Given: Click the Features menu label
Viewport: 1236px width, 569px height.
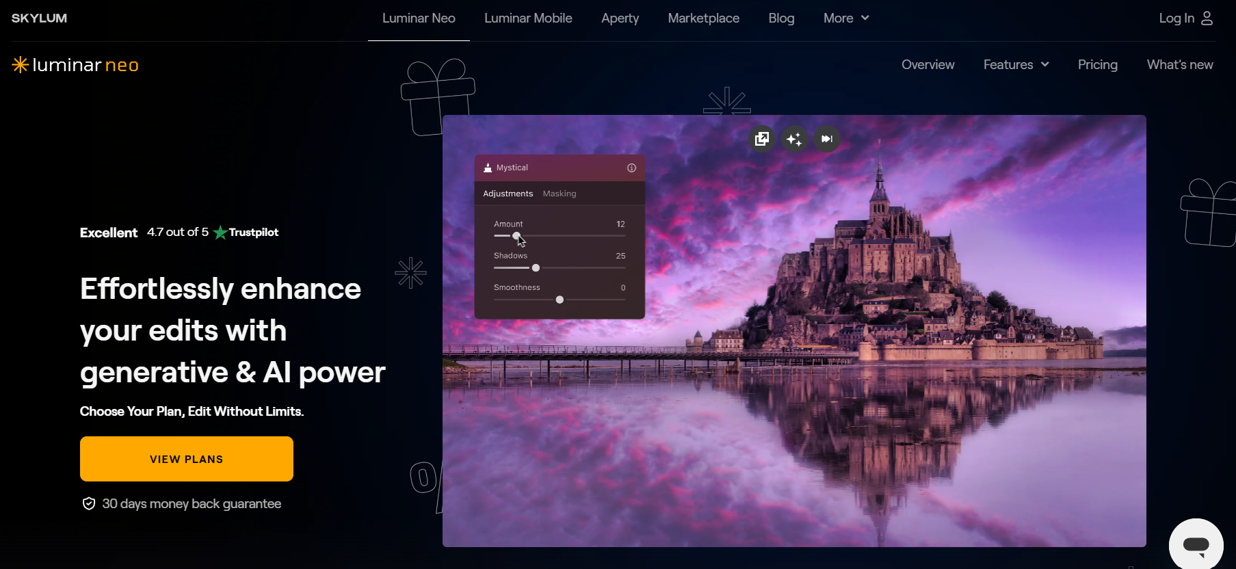Looking at the screenshot, I should click(1008, 64).
